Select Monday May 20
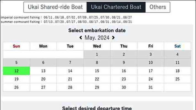 43,79
